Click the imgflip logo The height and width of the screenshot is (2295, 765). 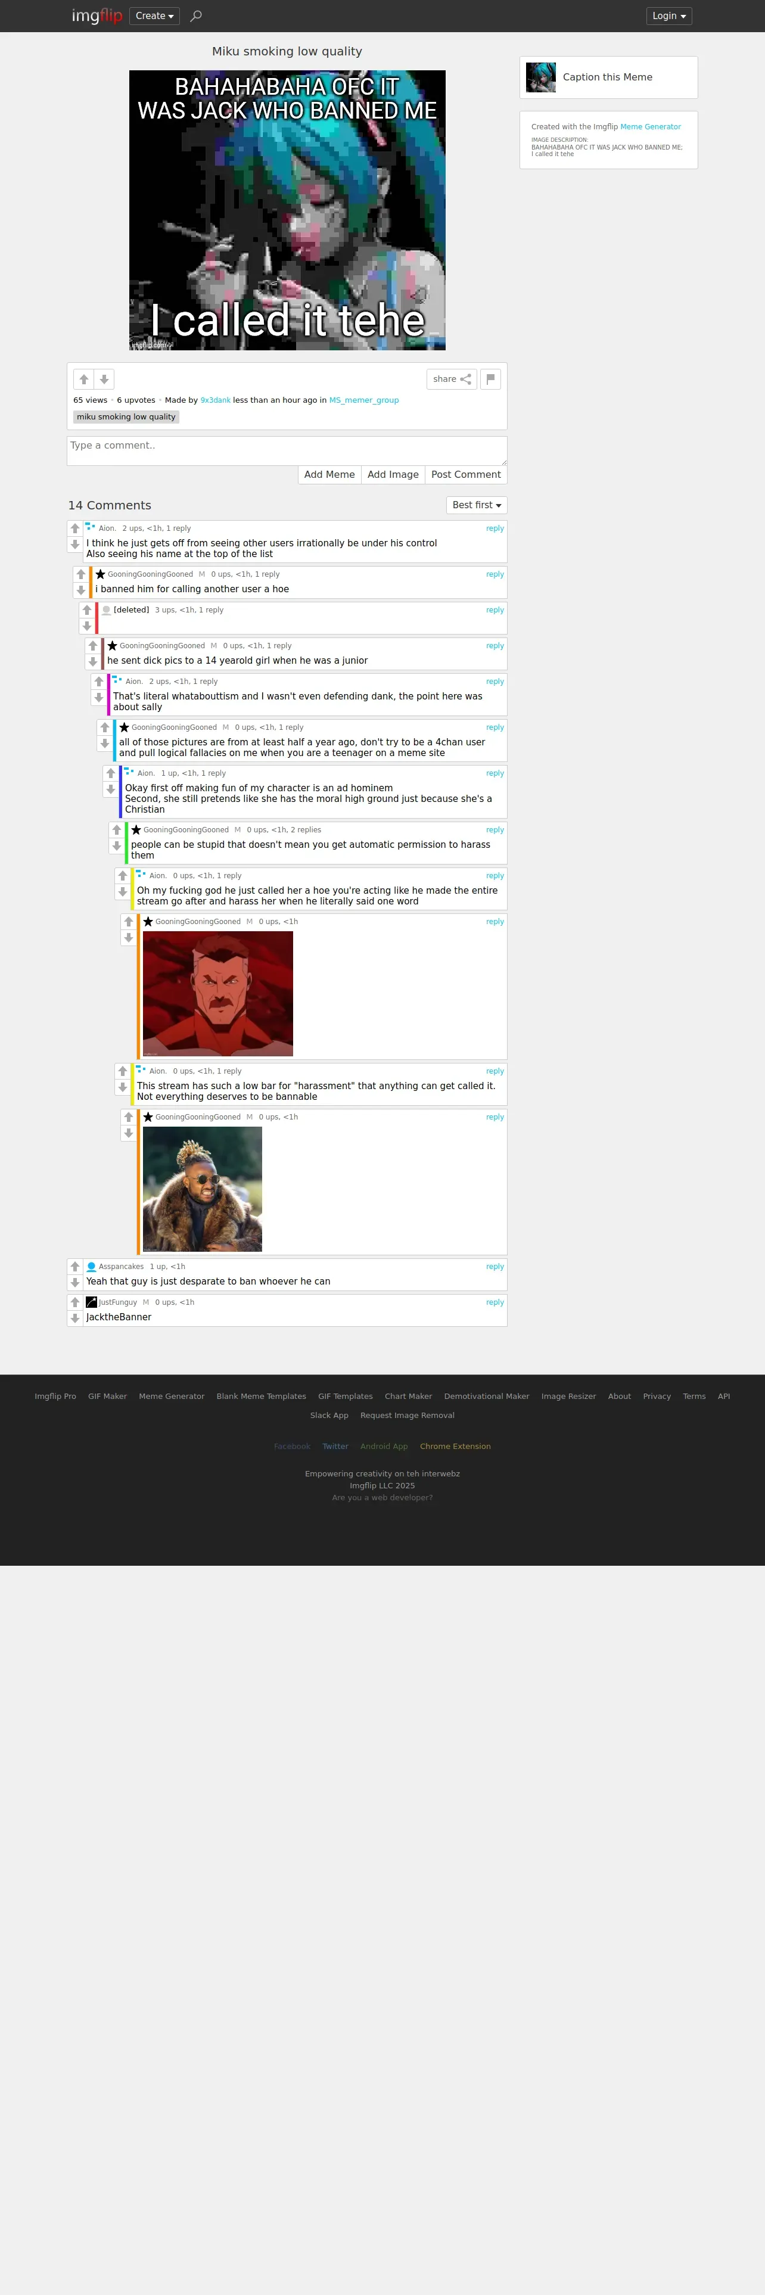click(97, 16)
